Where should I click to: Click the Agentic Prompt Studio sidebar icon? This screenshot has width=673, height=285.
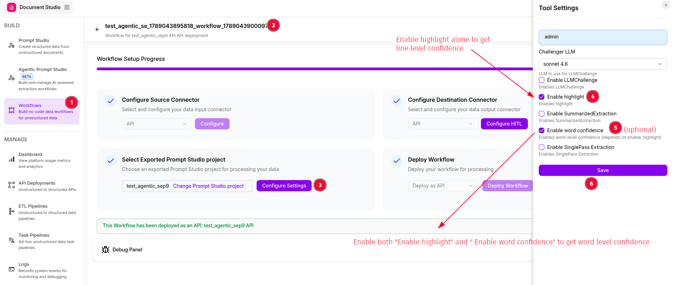pos(12,78)
